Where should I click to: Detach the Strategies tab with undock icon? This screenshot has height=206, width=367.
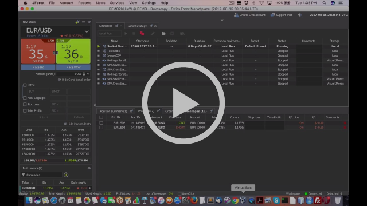[116, 26]
